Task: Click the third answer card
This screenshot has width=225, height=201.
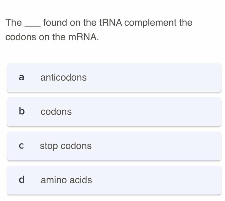Action: [x=114, y=146]
